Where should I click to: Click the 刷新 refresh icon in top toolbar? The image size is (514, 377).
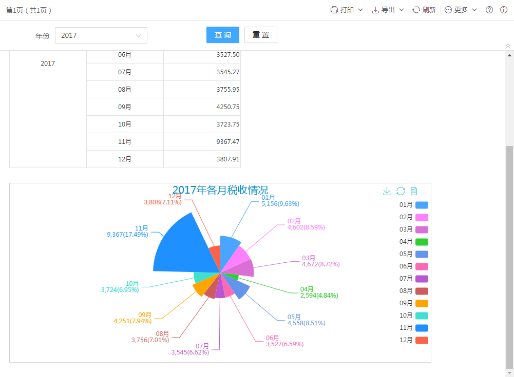(x=416, y=10)
